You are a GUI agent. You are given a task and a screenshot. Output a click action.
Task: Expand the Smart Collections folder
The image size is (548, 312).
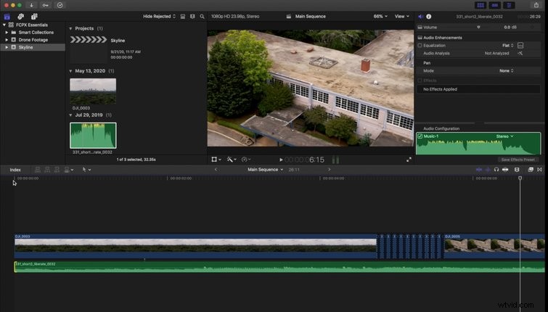tap(7, 33)
